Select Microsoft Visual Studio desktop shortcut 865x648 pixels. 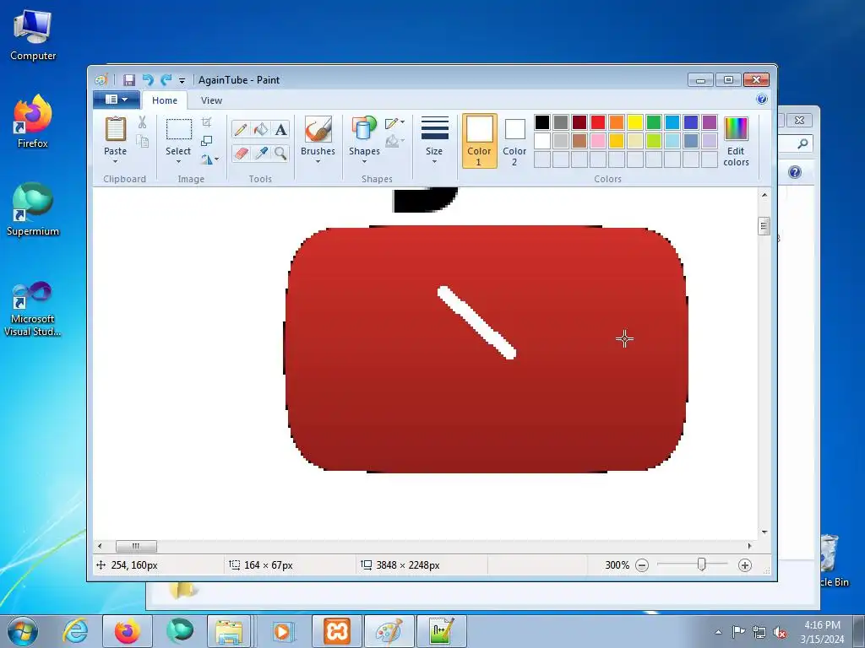(x=33, y=309)
